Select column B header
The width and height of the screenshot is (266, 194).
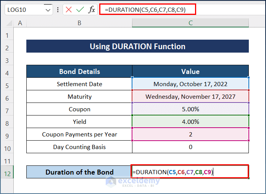[x=79, y=23]
